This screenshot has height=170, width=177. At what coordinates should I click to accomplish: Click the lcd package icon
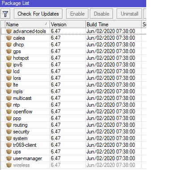(x=9, y=71)
